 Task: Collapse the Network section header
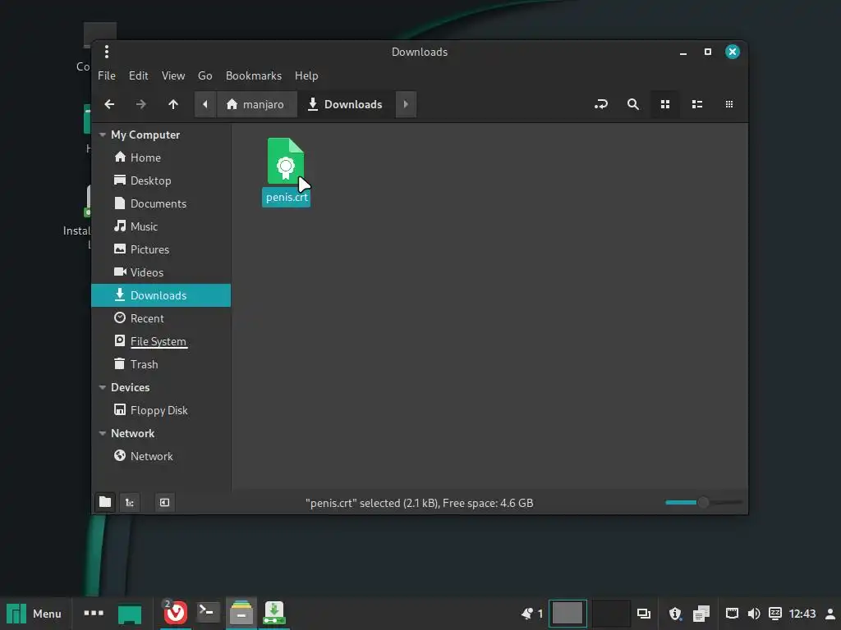click(x=103, y=433)
